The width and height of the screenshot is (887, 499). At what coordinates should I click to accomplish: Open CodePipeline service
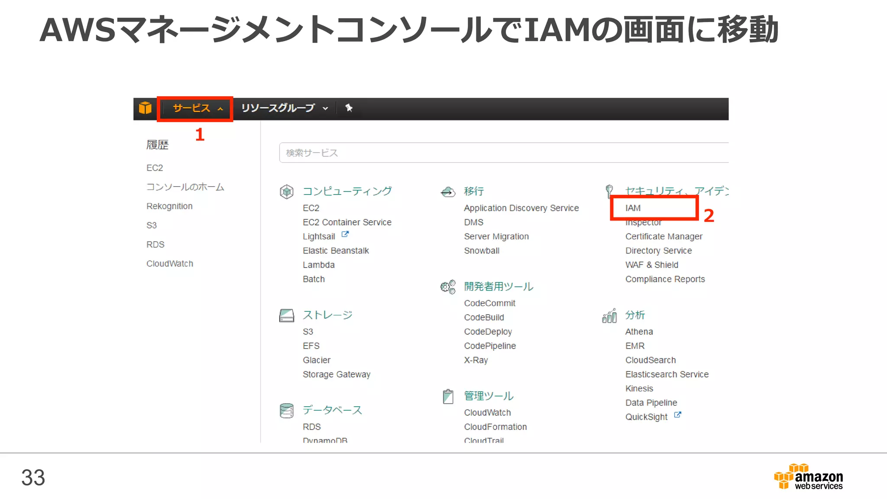point(490,346)
